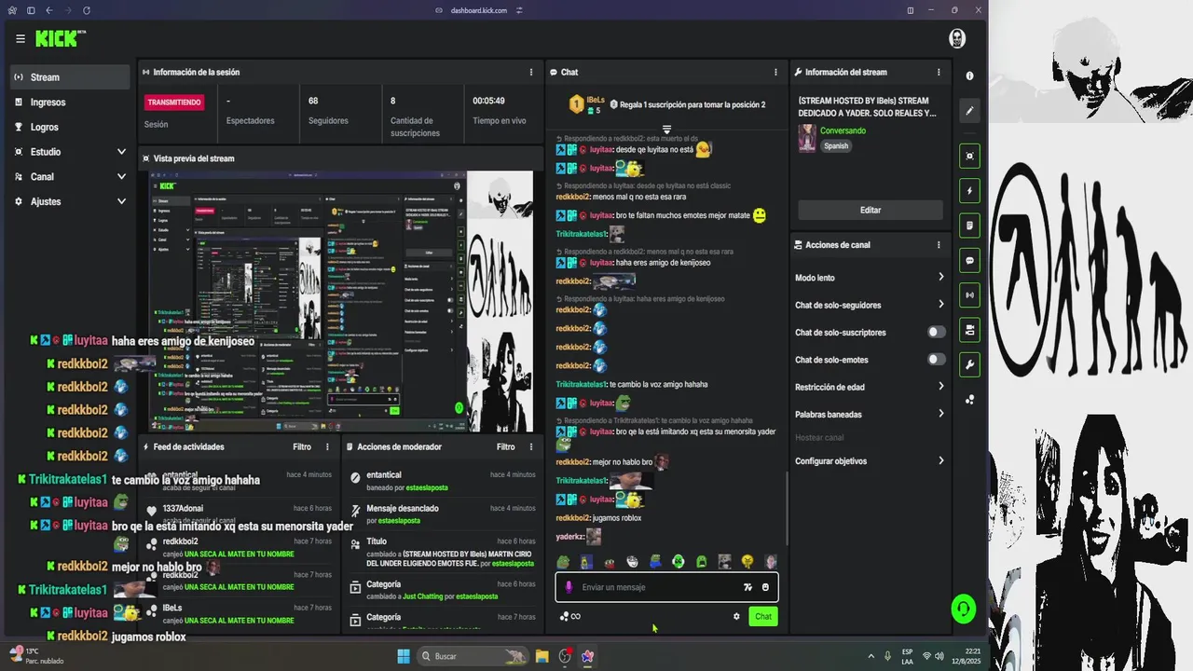The height and width of the screenshot is (671, 1193).
Task: Click the three-dots cluster icon in right rail
Action: (x=969, y=400)
